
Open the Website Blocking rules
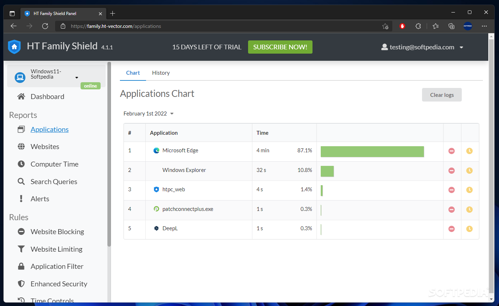(57, 232)
